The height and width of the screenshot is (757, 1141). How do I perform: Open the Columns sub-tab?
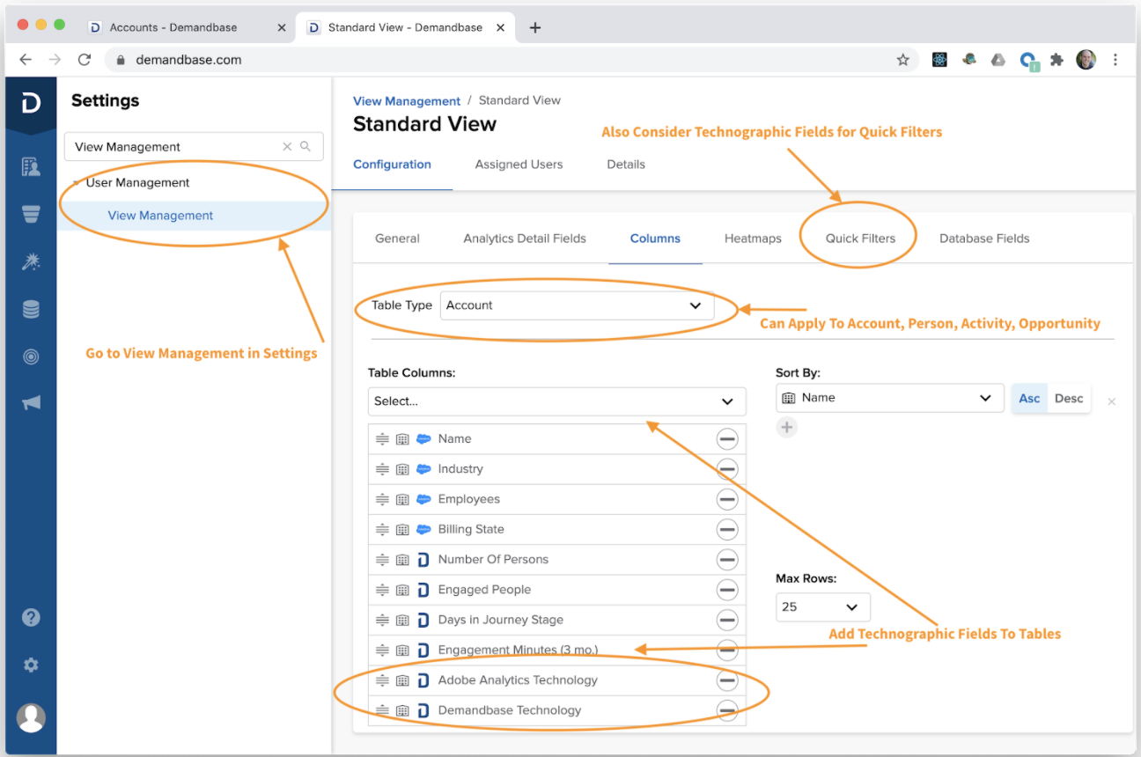coord(655,239)
